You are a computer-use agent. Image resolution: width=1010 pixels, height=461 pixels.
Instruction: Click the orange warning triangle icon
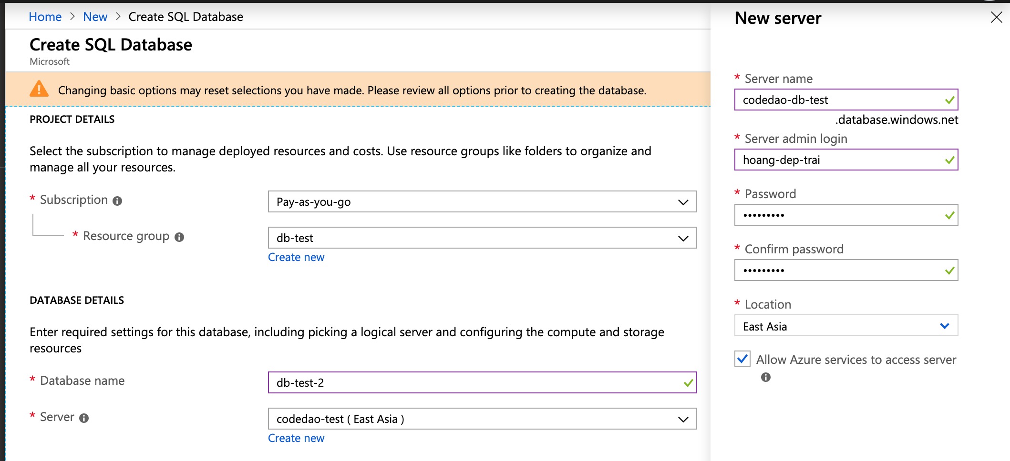coord(39,89)
